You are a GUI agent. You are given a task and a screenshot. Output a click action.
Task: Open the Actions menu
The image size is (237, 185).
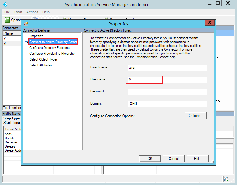(x=32, y=12)
